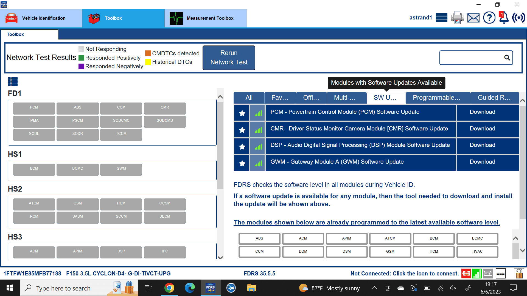The width and height of the screenshot is (527, 296).
Task: Toggle favorite star for PCM software update
Action: (x=242, y=113)
